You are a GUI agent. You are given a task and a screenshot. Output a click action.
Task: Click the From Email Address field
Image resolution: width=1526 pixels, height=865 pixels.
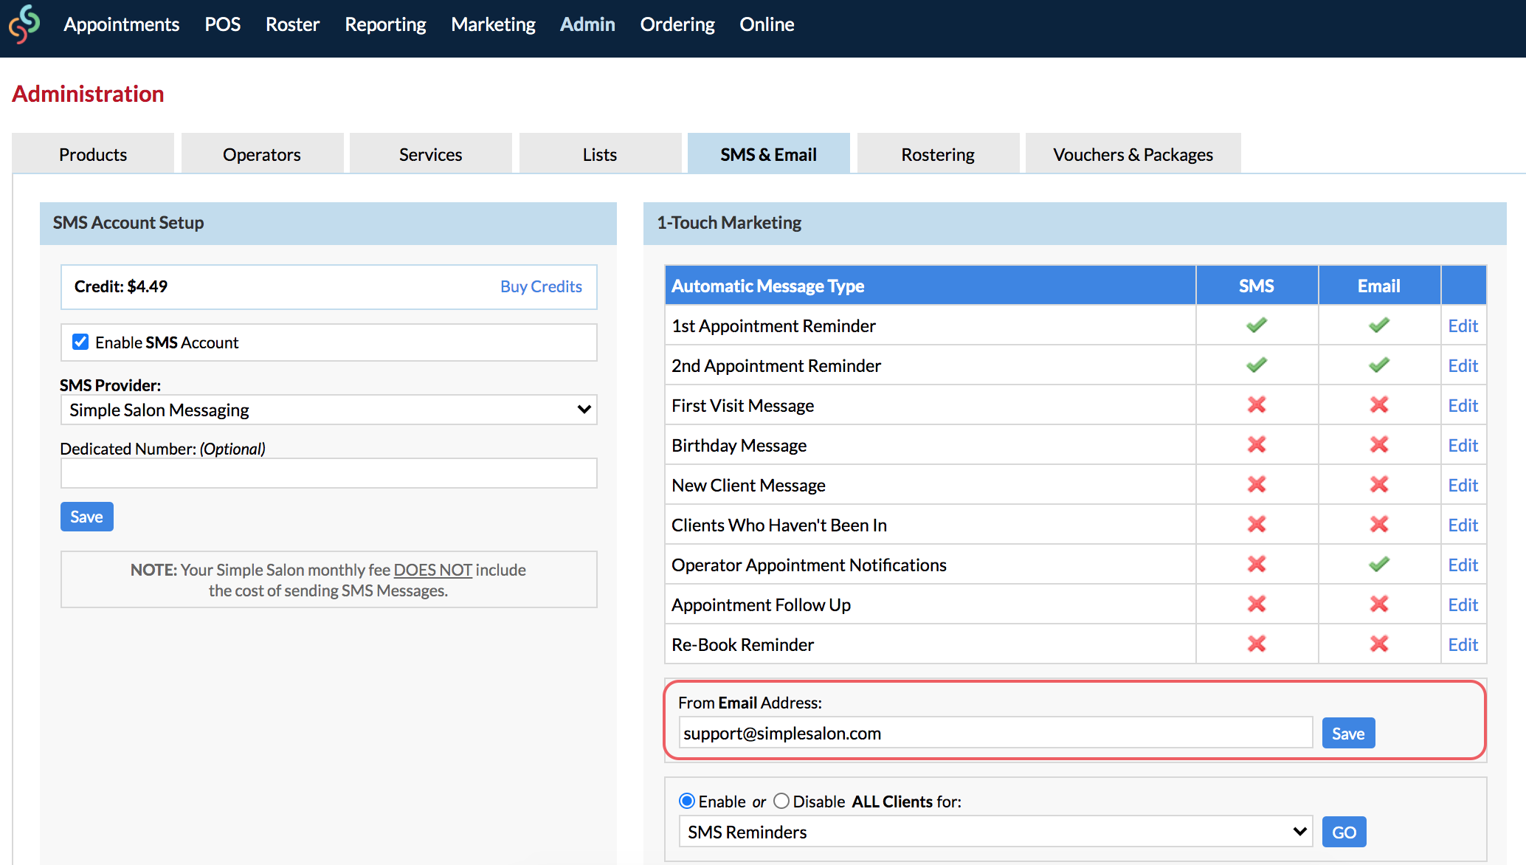995,733
